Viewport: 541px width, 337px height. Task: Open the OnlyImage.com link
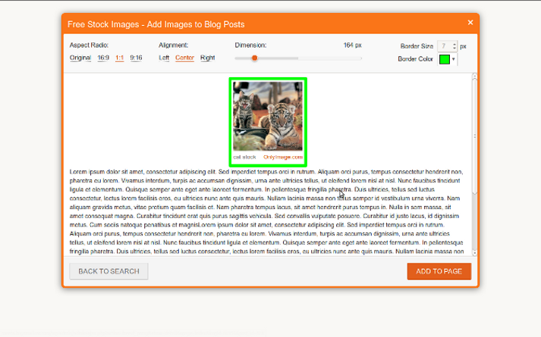[283, 157]
